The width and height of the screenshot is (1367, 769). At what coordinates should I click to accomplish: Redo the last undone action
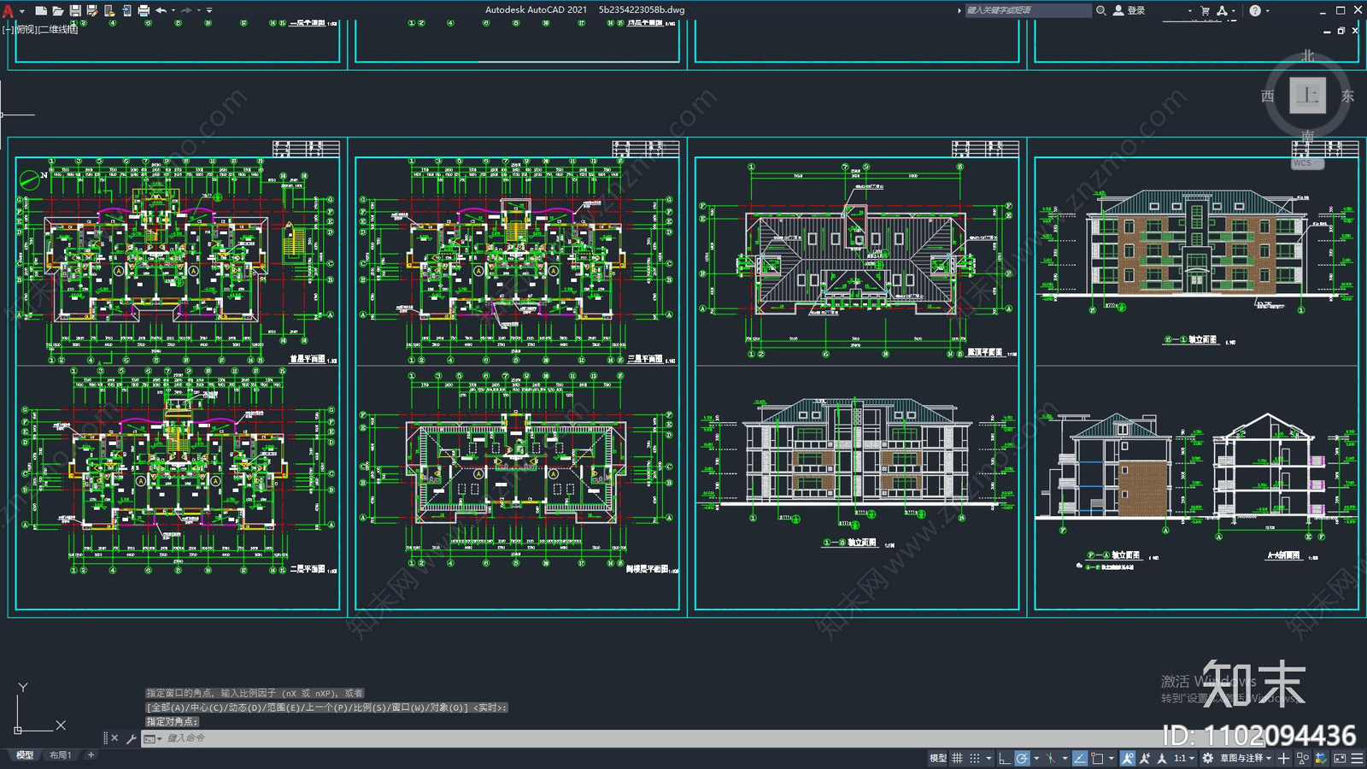[x=186, y=11]
